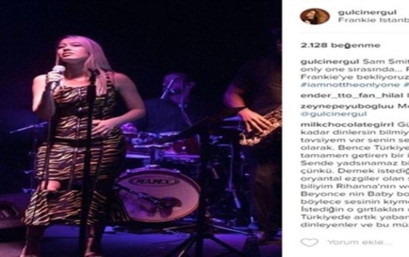Click the @gulcinergul mention in comment

[334, 114]
